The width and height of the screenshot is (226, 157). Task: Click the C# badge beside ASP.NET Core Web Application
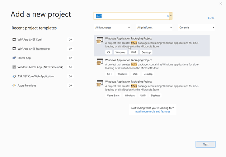coord(70,76)
